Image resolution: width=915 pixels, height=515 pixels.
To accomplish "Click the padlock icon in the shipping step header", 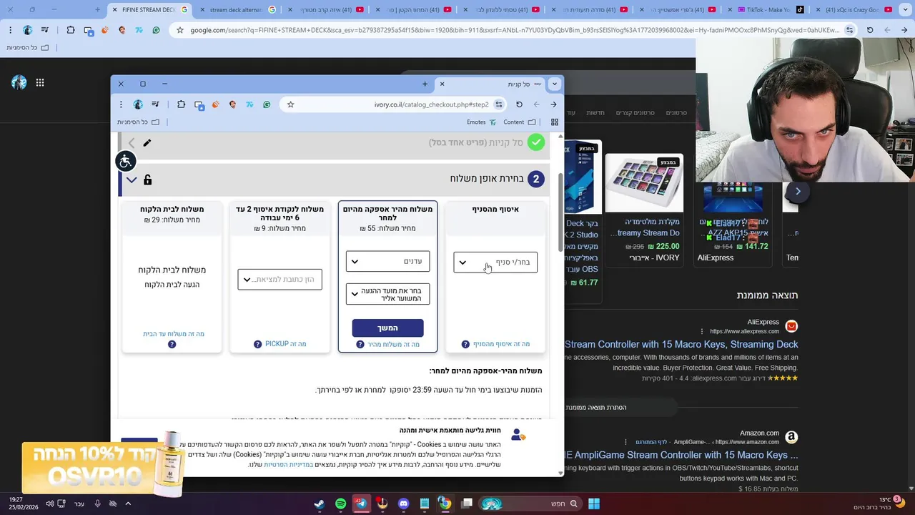I will tap(148, 180).
